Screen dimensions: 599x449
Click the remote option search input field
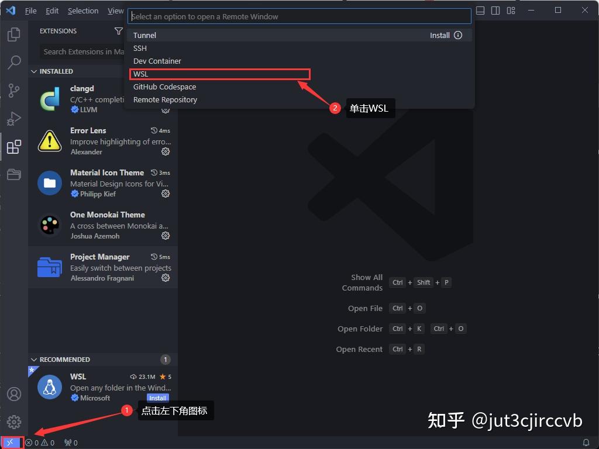299,16
